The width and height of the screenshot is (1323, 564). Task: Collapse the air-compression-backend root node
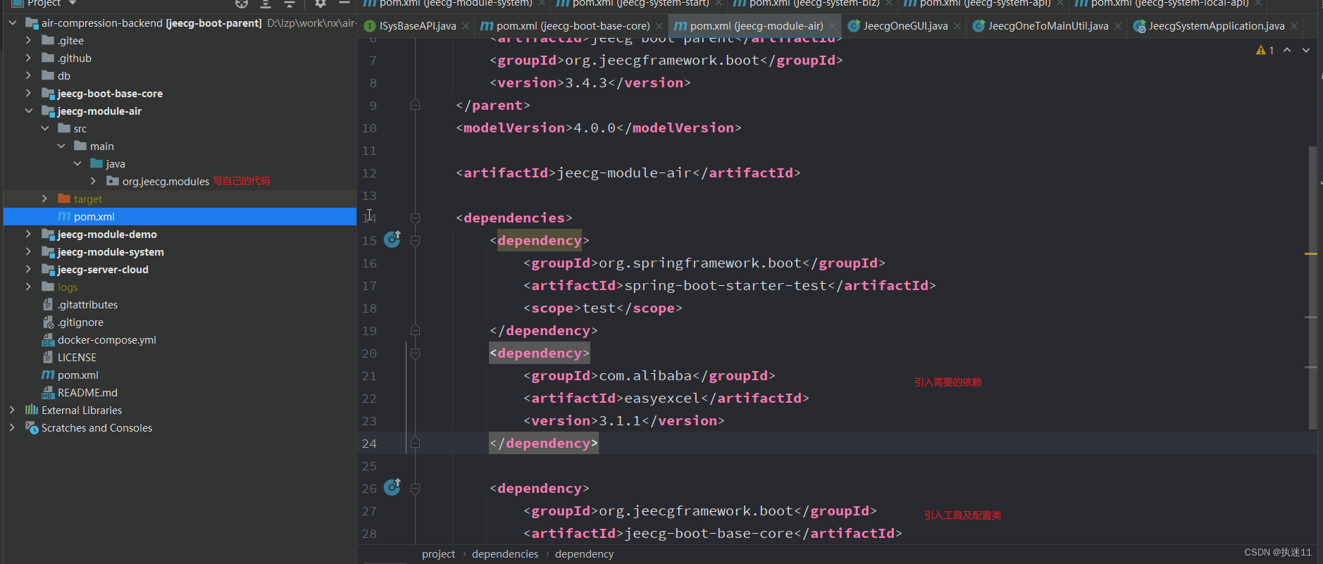pos(13,23)
